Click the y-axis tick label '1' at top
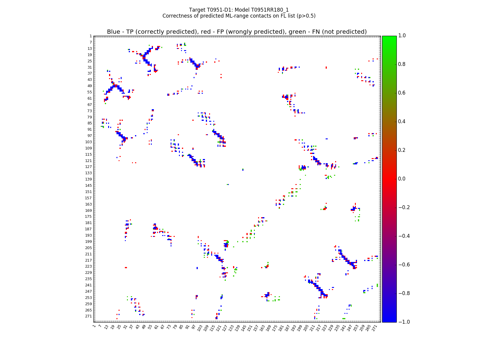This screenshot has width=478, height=358. point(91,36)
